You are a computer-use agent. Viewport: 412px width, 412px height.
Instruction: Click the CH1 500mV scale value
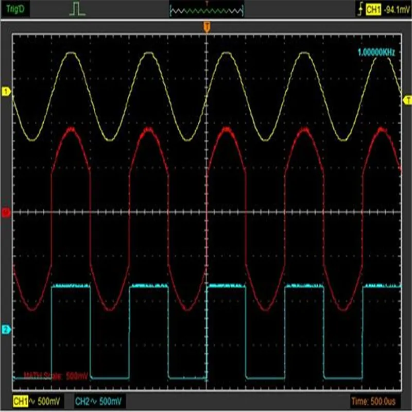pyautogui.click(x=49, y=402)
